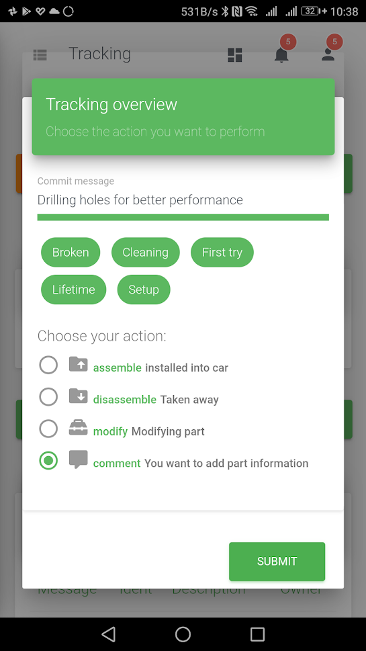Click the disassemble folder download icon
This screenshot has height=651, width=366.
(78, 396)
